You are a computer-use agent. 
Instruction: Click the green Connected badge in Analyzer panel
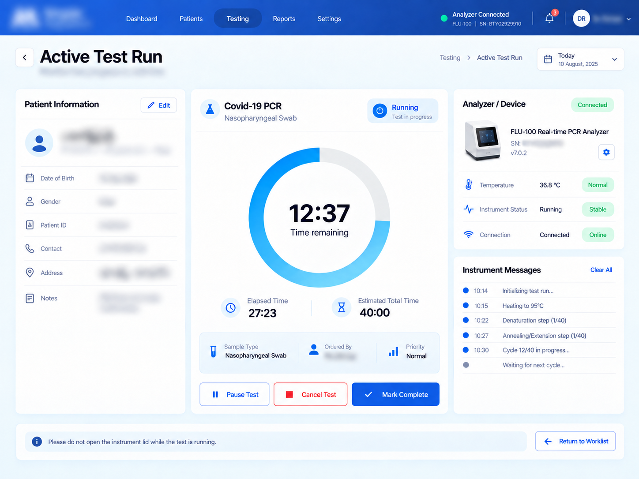[592, 105]
